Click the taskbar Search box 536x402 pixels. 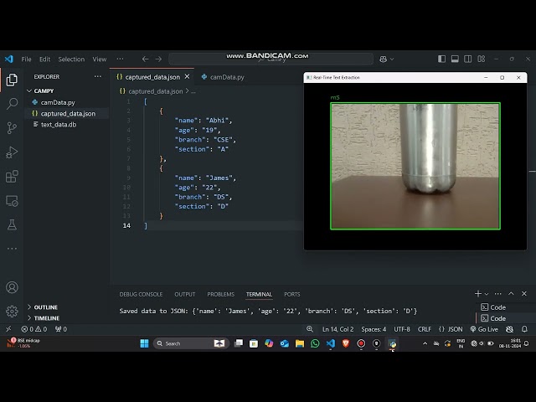[191, 343]
